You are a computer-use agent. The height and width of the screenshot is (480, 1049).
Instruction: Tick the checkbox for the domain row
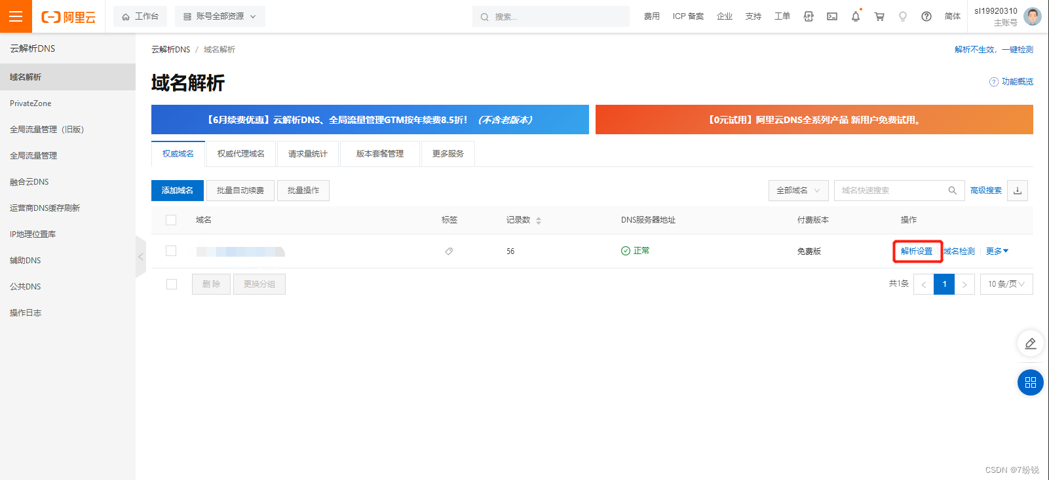pos(171,251)
